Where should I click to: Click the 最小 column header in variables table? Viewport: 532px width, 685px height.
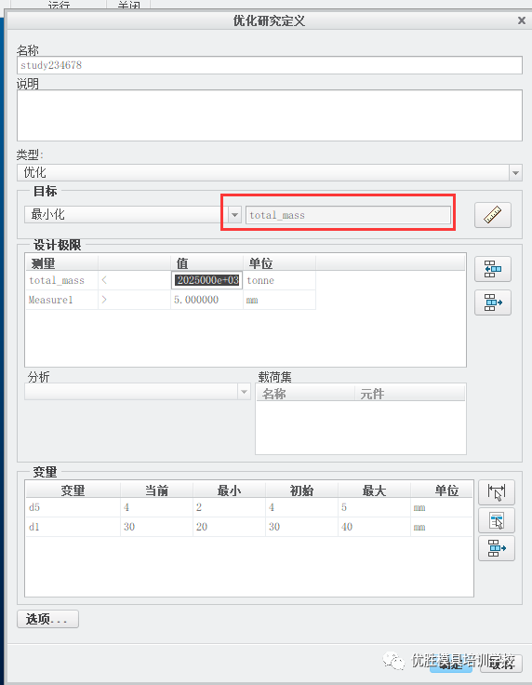coord(229,490)
